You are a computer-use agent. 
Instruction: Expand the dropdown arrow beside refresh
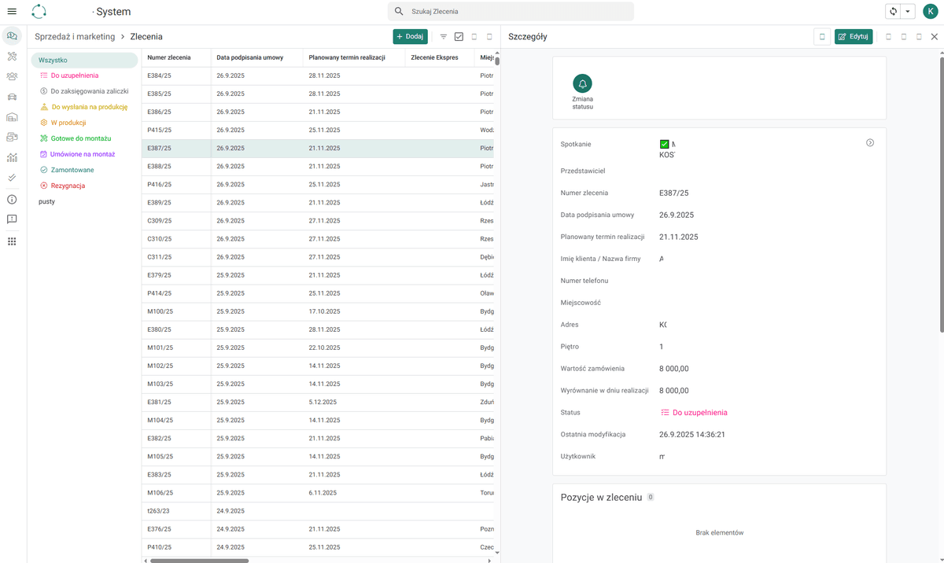click(908, 12)
